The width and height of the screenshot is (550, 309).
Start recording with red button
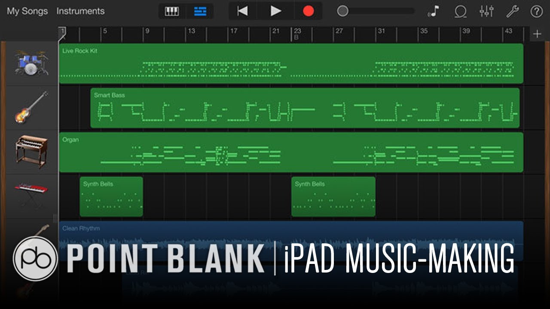pyautogui.click(x=308, y=11)
